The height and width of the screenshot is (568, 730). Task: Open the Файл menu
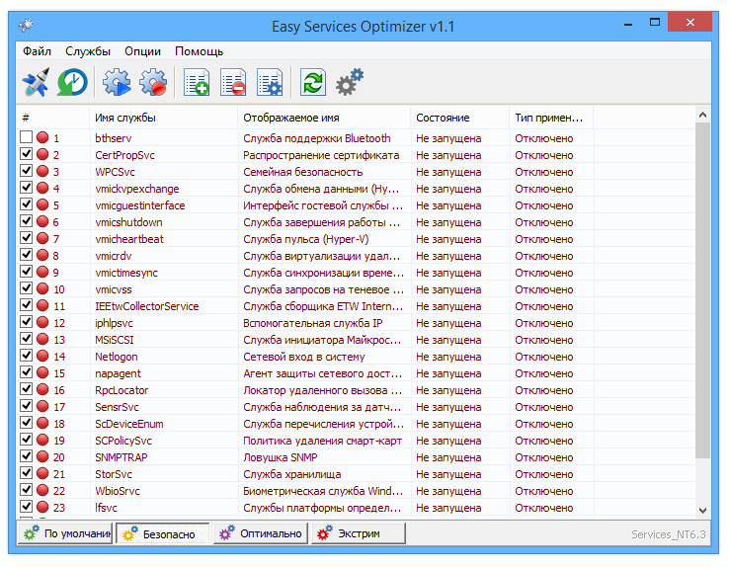point(37,51)
